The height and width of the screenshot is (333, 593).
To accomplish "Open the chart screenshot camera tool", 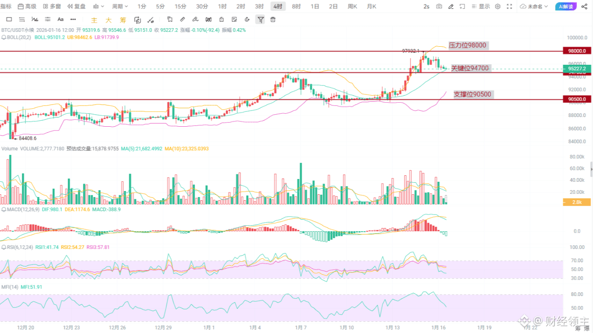I will (x=439, y=6).
